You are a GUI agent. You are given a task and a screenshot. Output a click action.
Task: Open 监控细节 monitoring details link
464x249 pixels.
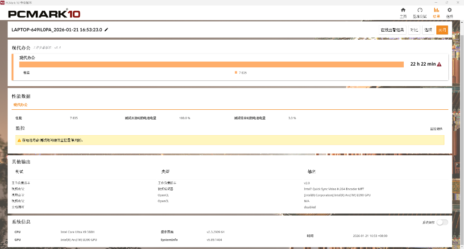(x=436, y=129)
